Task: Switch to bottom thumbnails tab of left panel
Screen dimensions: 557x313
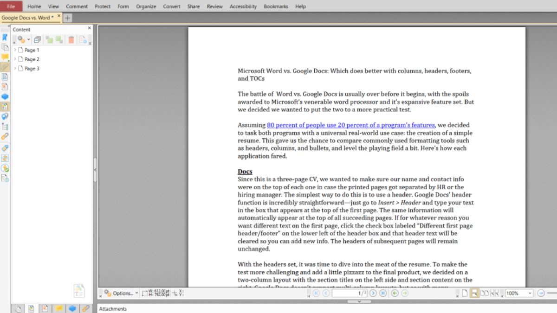Action: [x=18, y=308]
